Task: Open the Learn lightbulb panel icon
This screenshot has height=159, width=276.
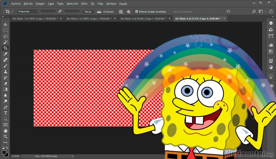Action: pos(271,77)
